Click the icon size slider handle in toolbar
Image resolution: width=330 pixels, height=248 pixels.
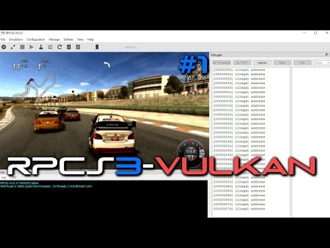[x=97, y=47]
